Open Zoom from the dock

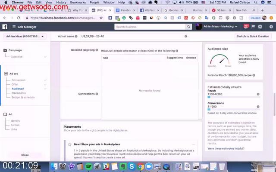point(149,166)
